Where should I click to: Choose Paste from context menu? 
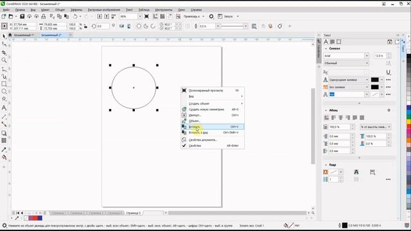pyautogui.click(x=213, y=127)
